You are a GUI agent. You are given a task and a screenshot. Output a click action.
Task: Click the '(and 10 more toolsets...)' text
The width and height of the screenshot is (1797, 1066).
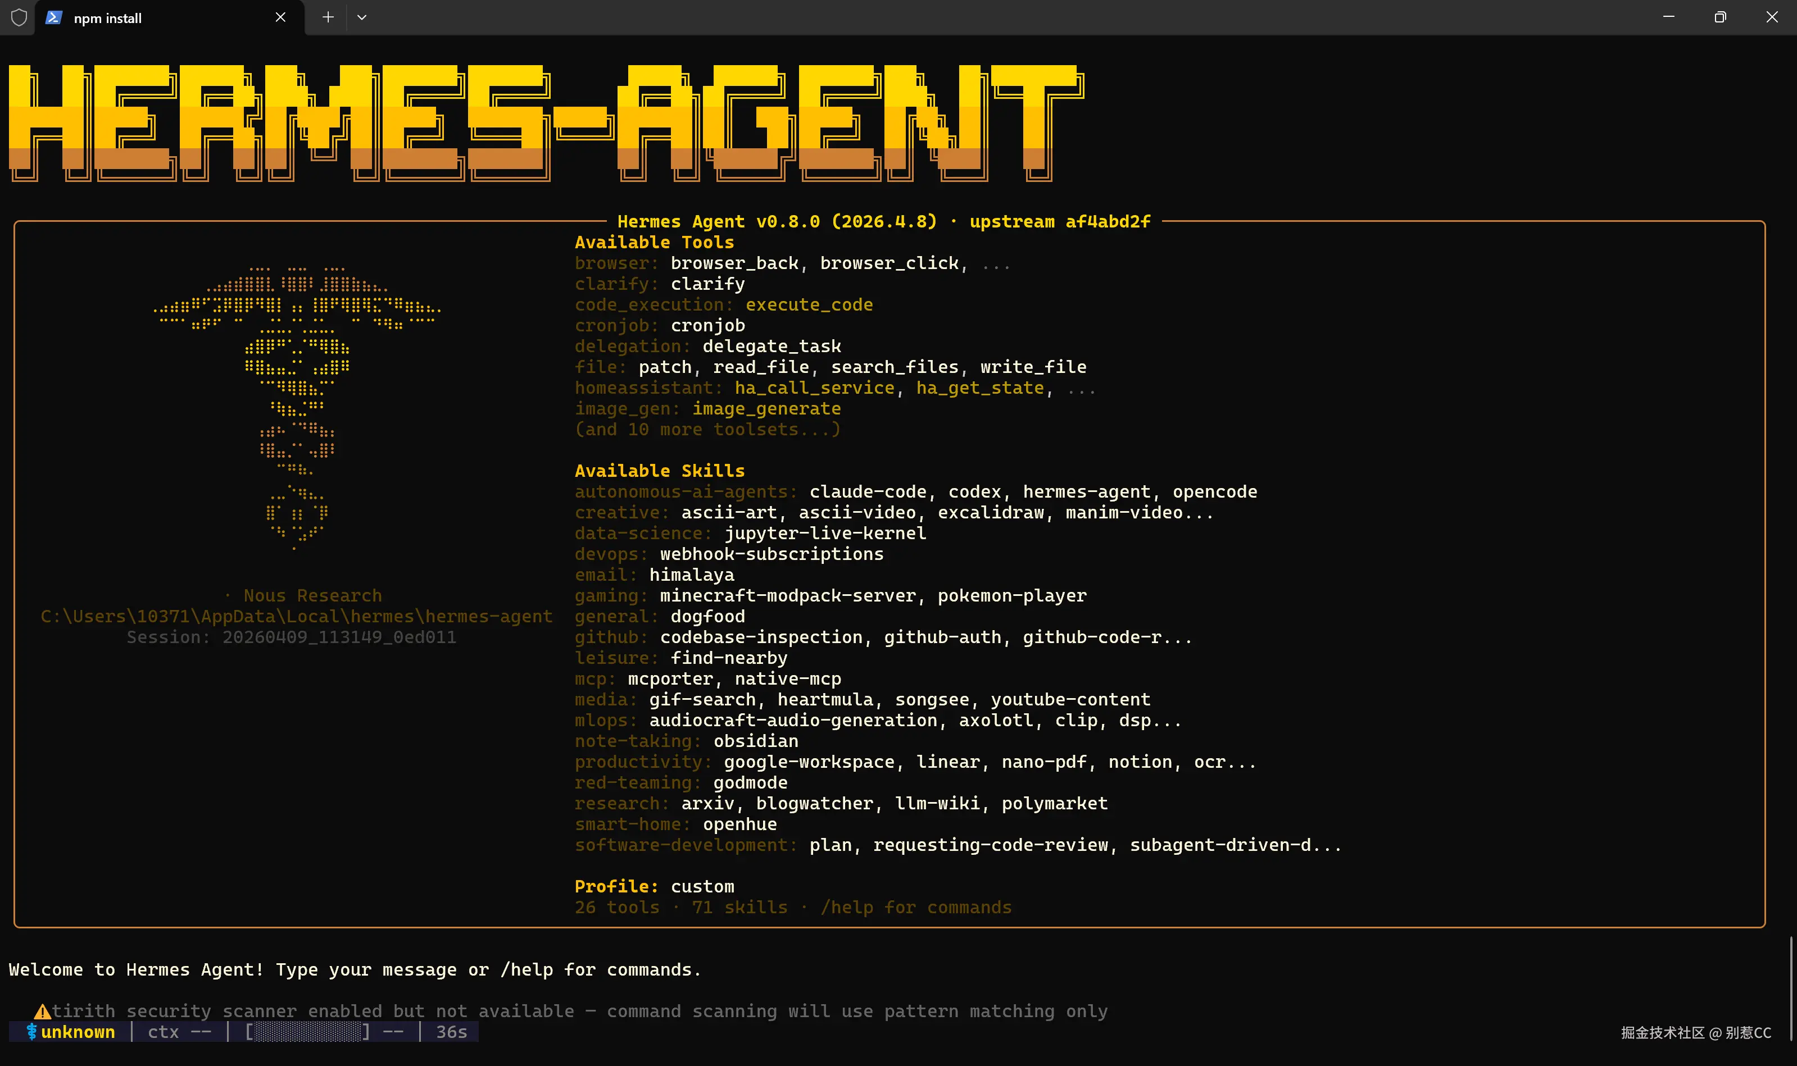pos(707,430)
